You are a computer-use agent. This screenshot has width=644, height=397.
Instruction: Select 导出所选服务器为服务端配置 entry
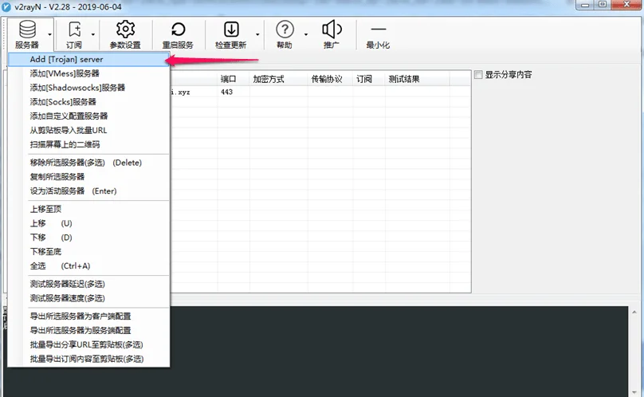[x=88, y=330]
